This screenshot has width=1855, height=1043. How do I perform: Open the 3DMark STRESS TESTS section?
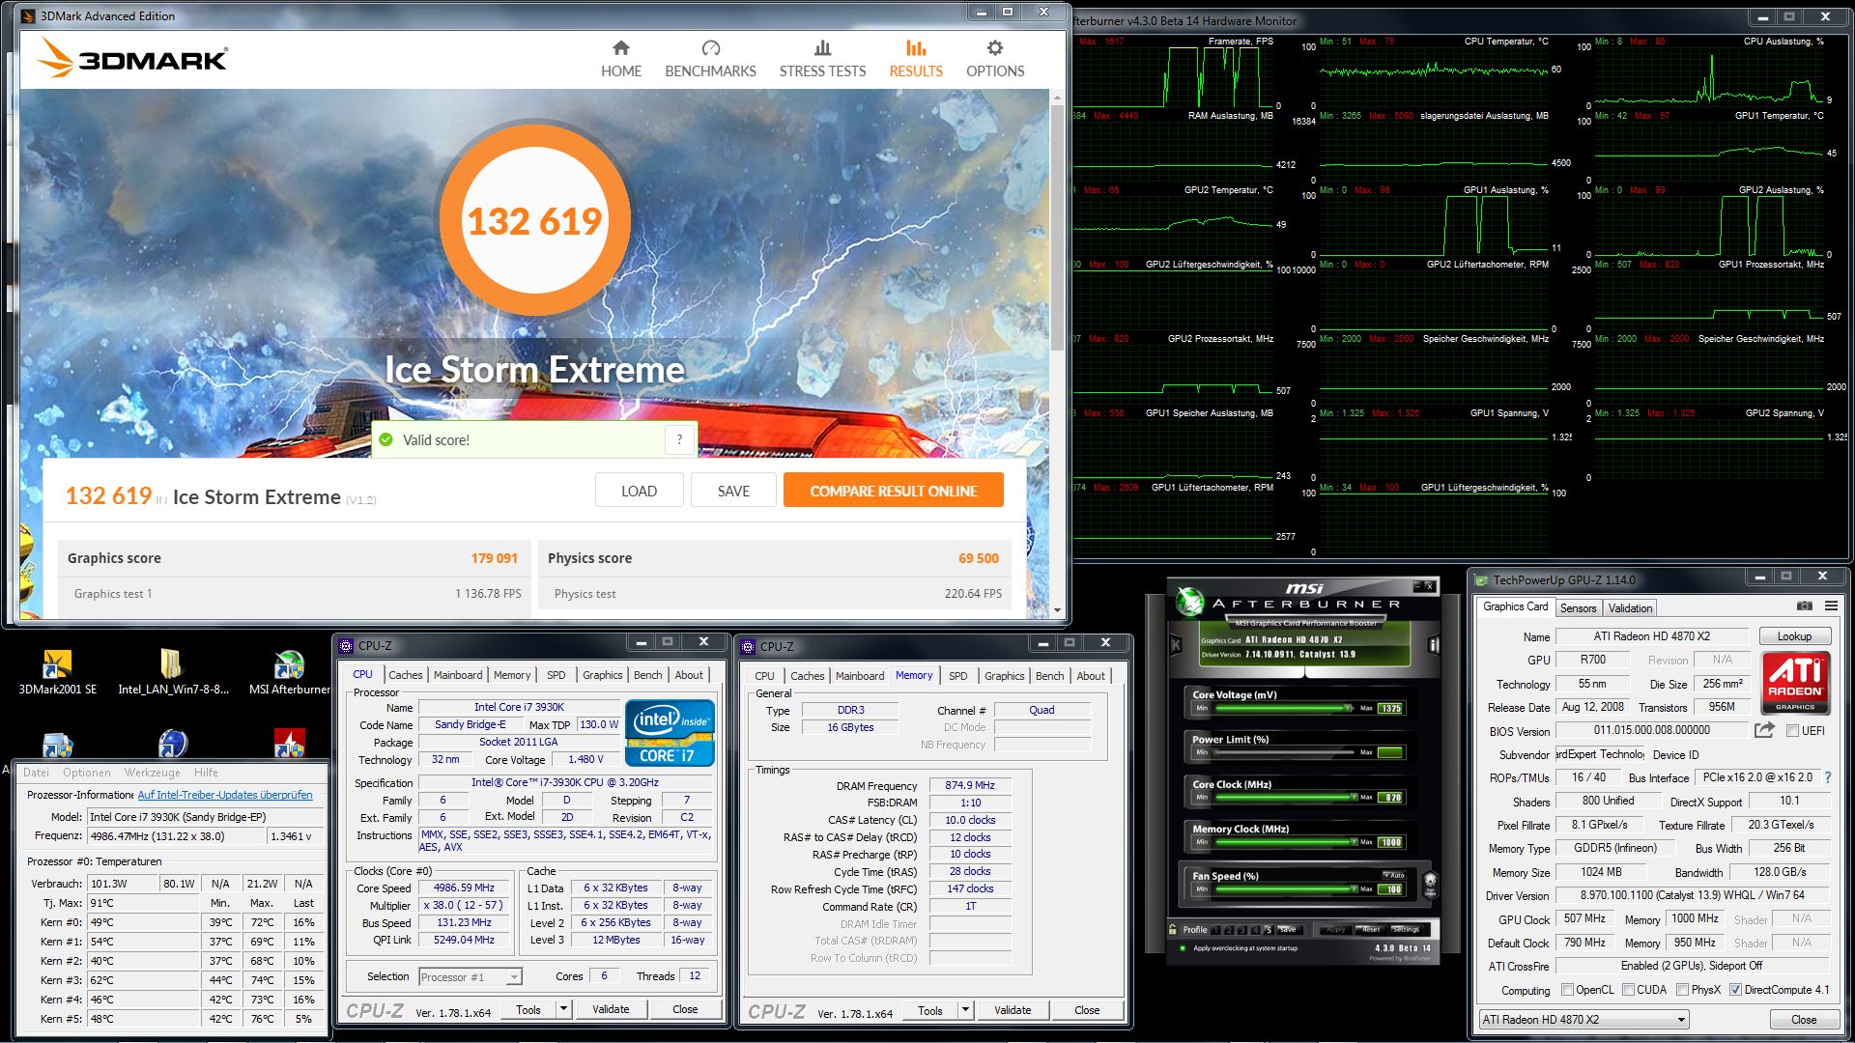pos(822,59)
